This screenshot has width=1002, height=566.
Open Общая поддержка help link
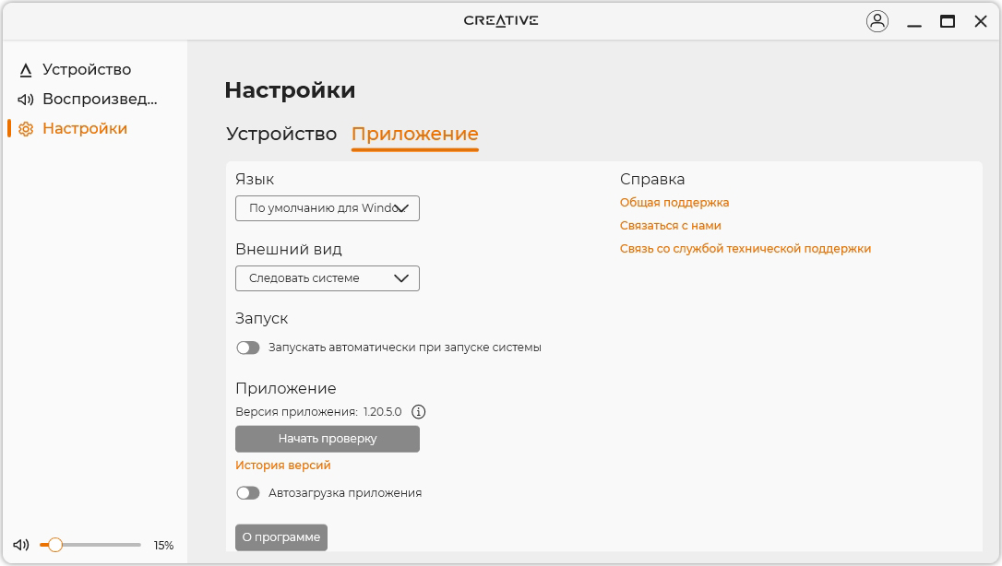[674, 202]
